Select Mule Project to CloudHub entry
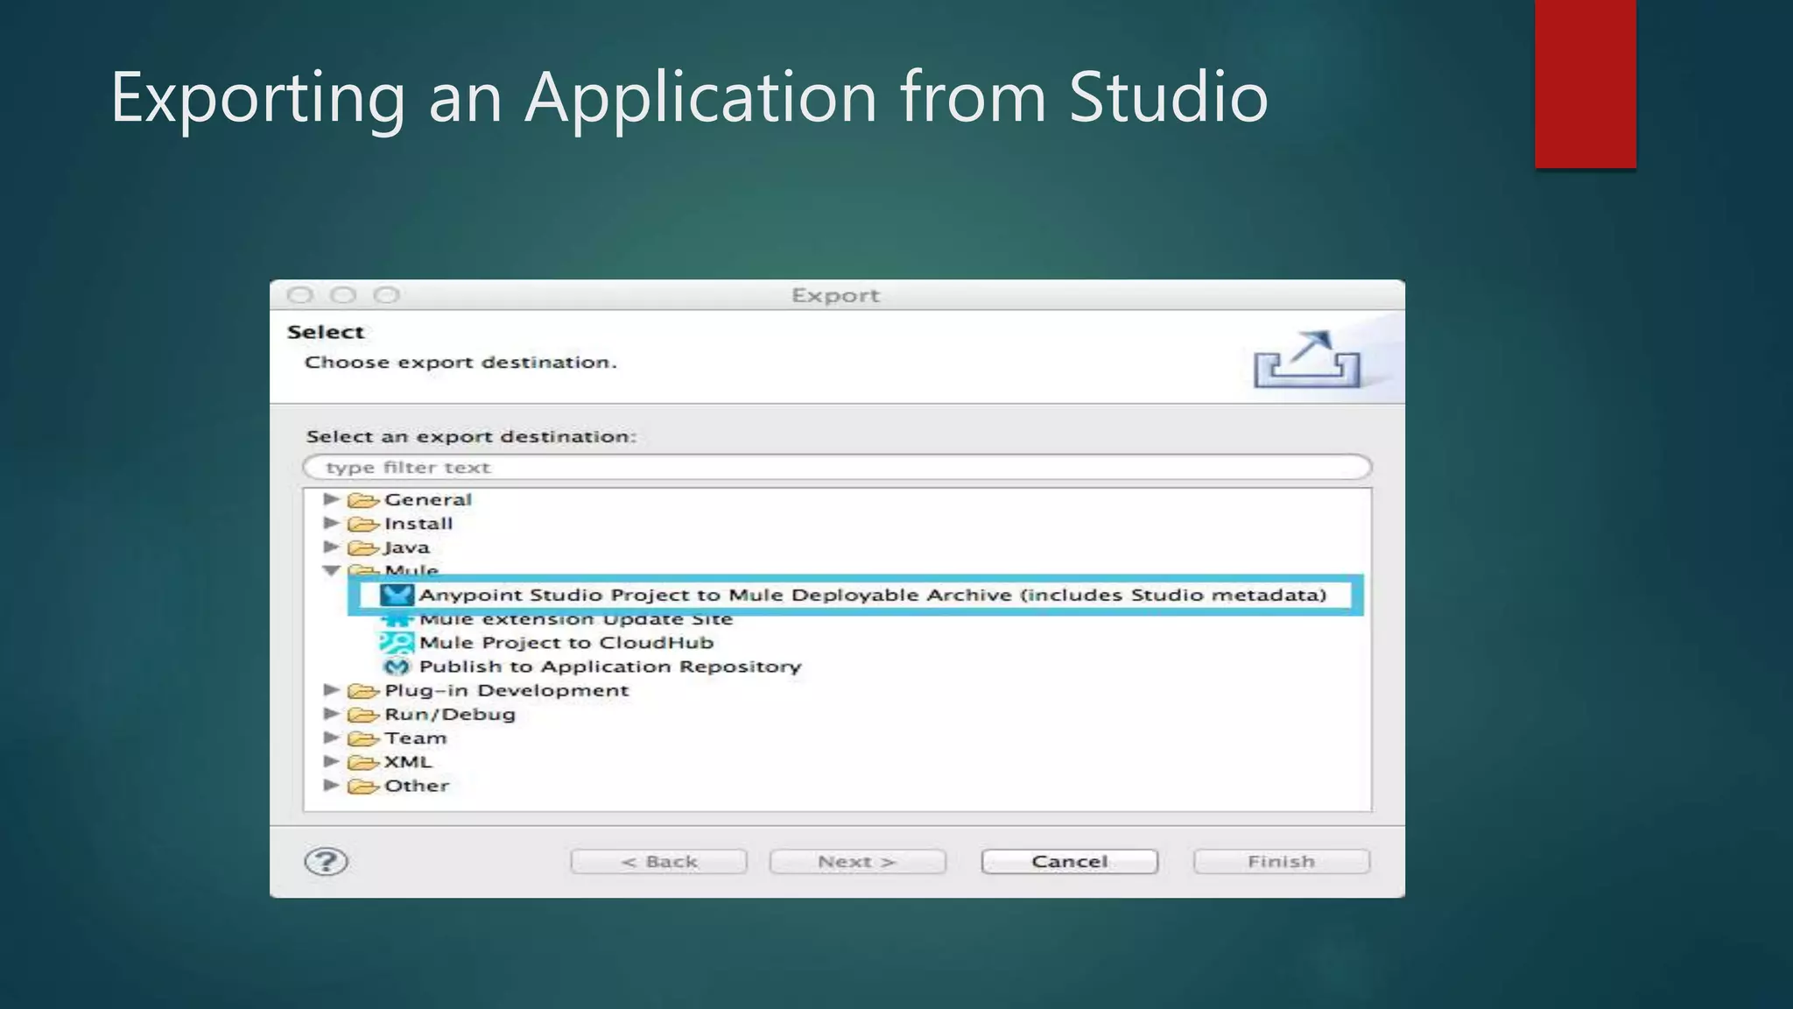Screen dimensions: 1793x1009 (x=566, y=643)
